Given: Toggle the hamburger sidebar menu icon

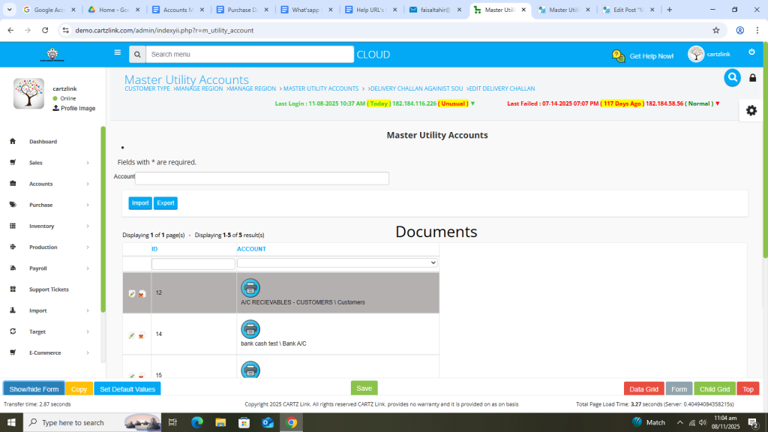Looking at the screenshot, I should coord(117,53).
